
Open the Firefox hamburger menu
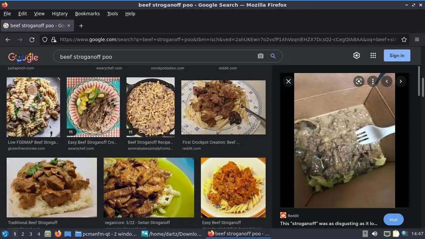tap(417, 40)
